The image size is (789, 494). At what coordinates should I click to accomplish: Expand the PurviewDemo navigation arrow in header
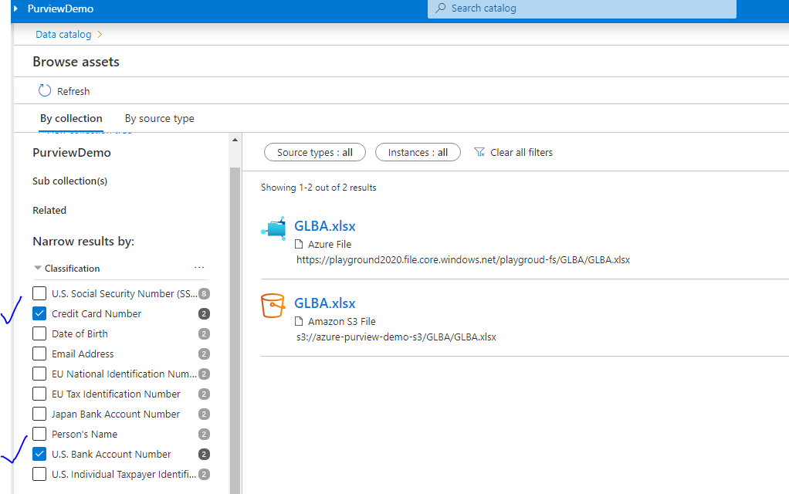16,8
